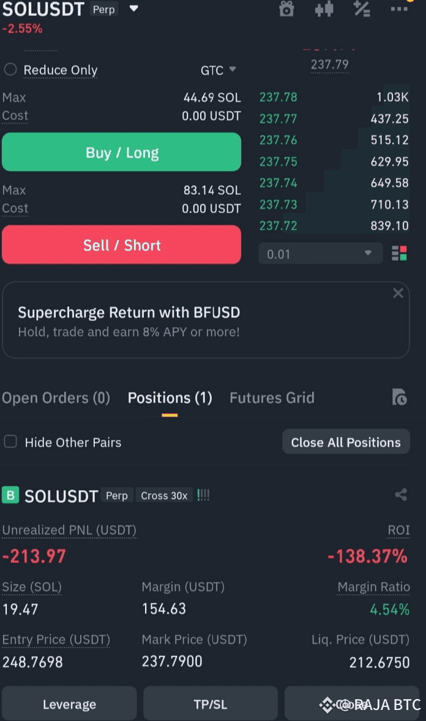Dismiss the BFUSD promotion banner
The image size is (426, 721).
point(398,293)
